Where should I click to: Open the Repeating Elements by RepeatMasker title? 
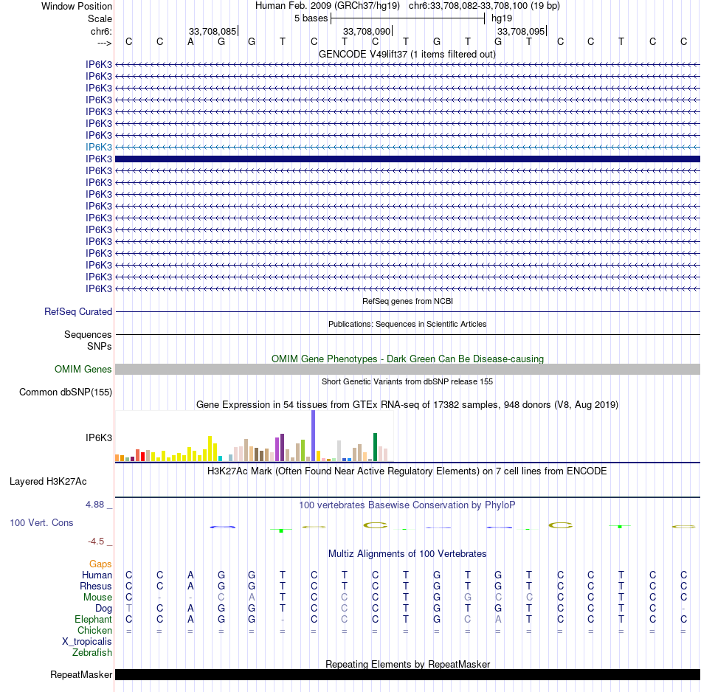pos(407,664)
